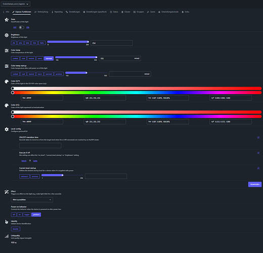The image size is (263, 253).
Task: Select 'warmest' preset for Color temp
Action: (49, 58)
